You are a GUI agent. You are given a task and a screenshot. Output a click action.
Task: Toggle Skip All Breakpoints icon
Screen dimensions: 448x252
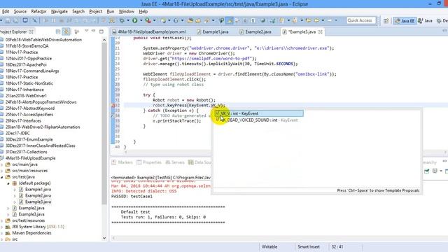pyautogui.click(x=34, y=20)
